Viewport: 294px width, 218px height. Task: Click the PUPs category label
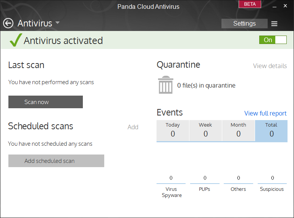204,189
